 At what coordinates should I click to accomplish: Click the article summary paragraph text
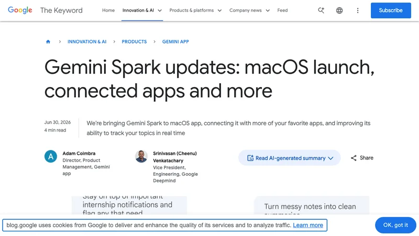[x=228, y=128]
